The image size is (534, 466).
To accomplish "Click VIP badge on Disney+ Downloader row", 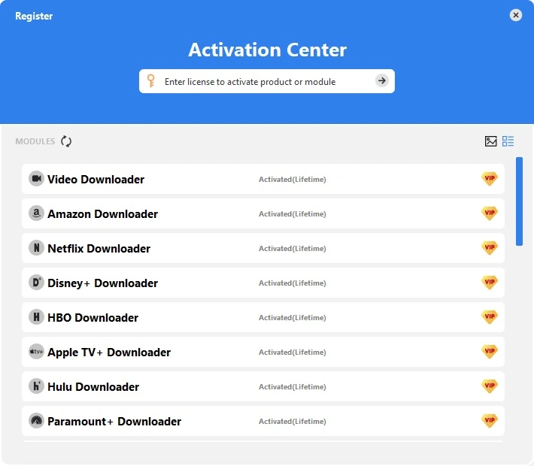I will [x=490, y=283].
